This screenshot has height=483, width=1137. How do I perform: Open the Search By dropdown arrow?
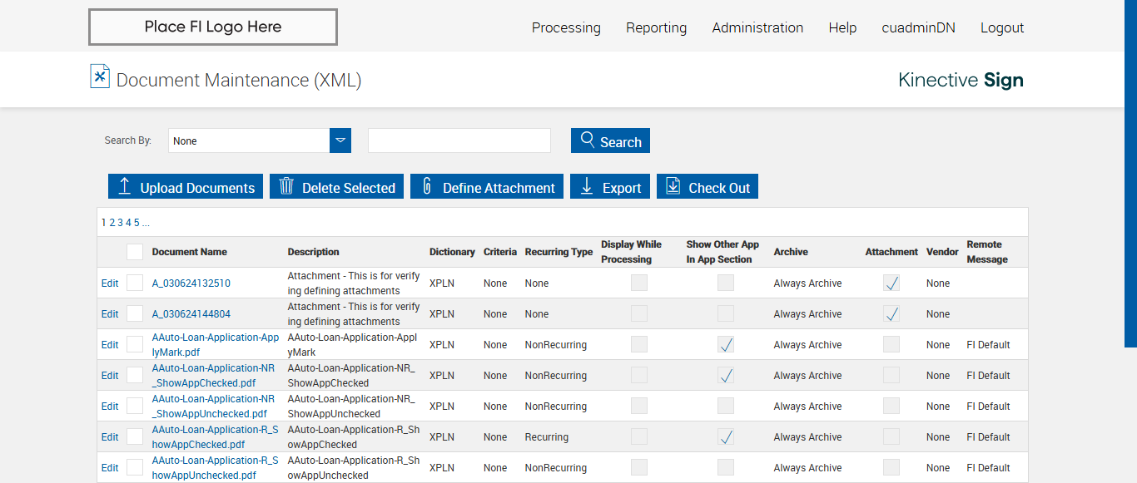point(340,140)
